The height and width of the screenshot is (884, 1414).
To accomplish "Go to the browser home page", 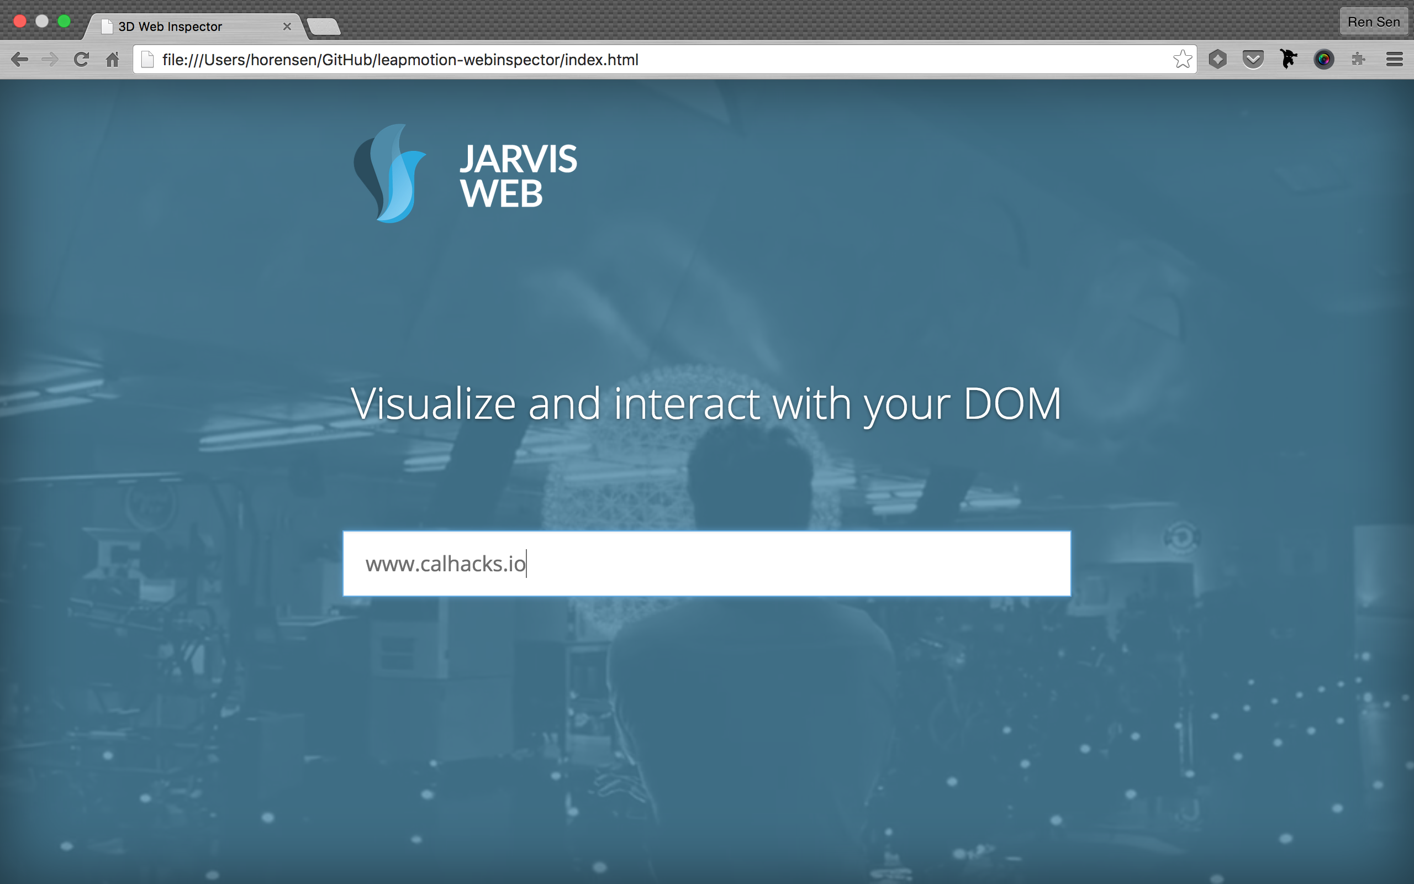I will coord(112,60).
